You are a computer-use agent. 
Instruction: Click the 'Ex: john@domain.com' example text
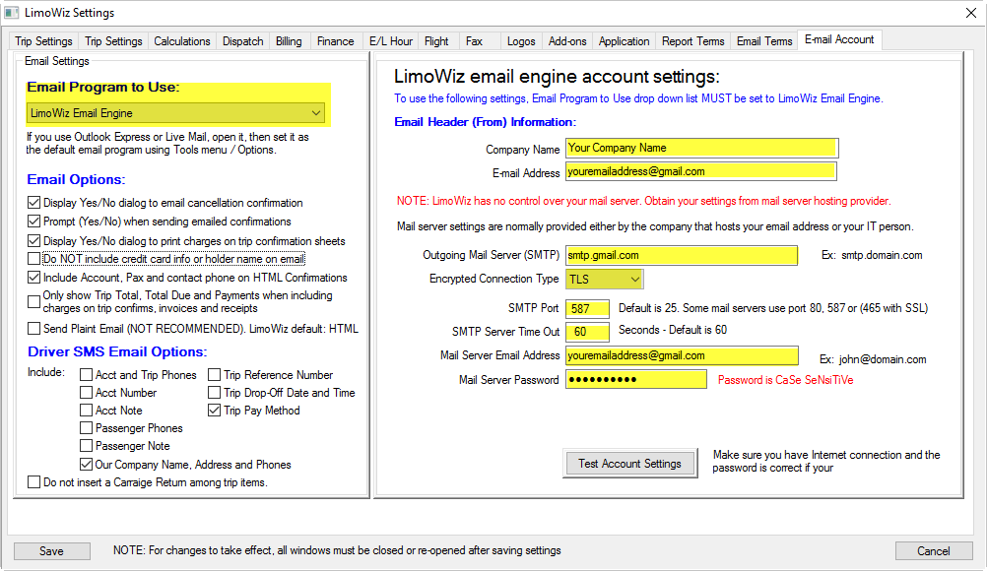coord(873,359)
